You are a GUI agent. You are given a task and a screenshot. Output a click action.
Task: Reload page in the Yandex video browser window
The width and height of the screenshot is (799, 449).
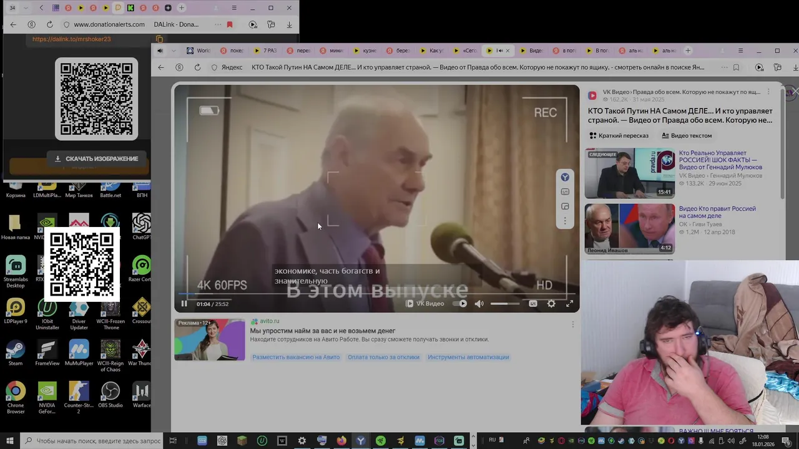(x=197, y=67)
